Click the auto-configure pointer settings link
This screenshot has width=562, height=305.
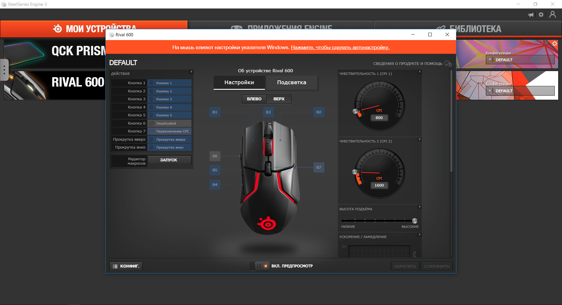(340, 47)
